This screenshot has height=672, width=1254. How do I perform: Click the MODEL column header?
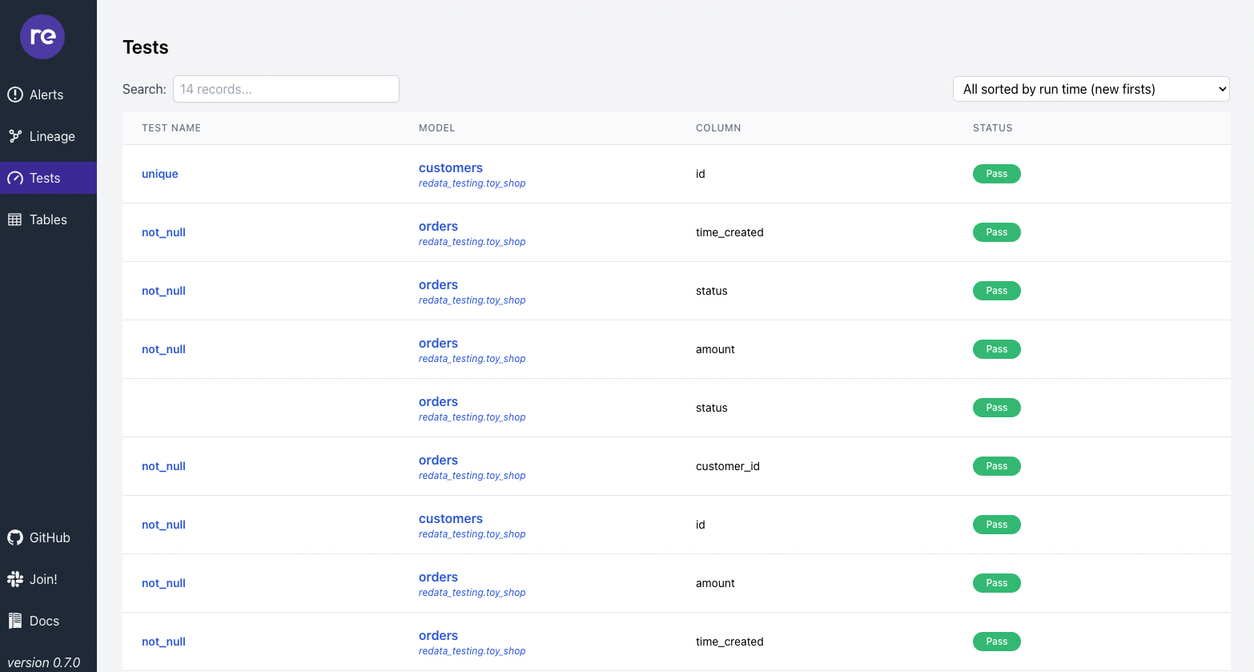[437, 128]
